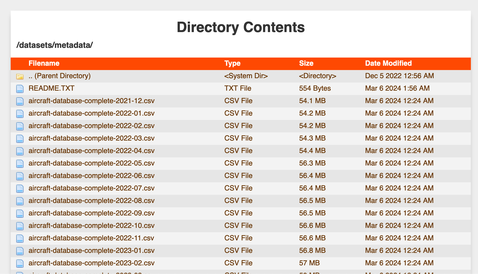This screenshot has height=274, width=478.
Task: Open aircraft-database-complete-2022-04.csv link
Action: [x=91, y=151]
